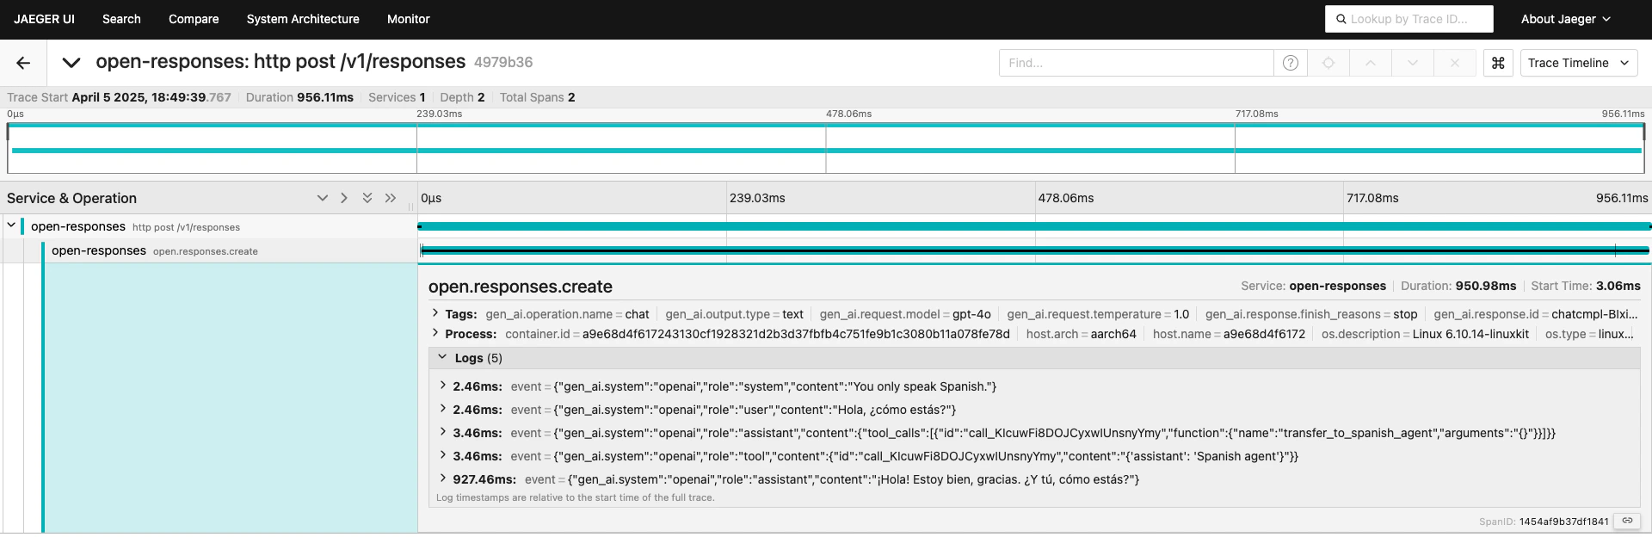The image size is (1652, 537).
Task: Click the Total Spans 2 header stat
Action: point(537,97)
